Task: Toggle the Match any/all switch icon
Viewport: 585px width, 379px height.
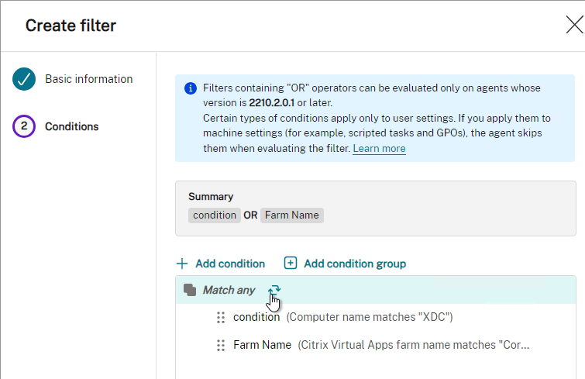Action: point(274,290)
